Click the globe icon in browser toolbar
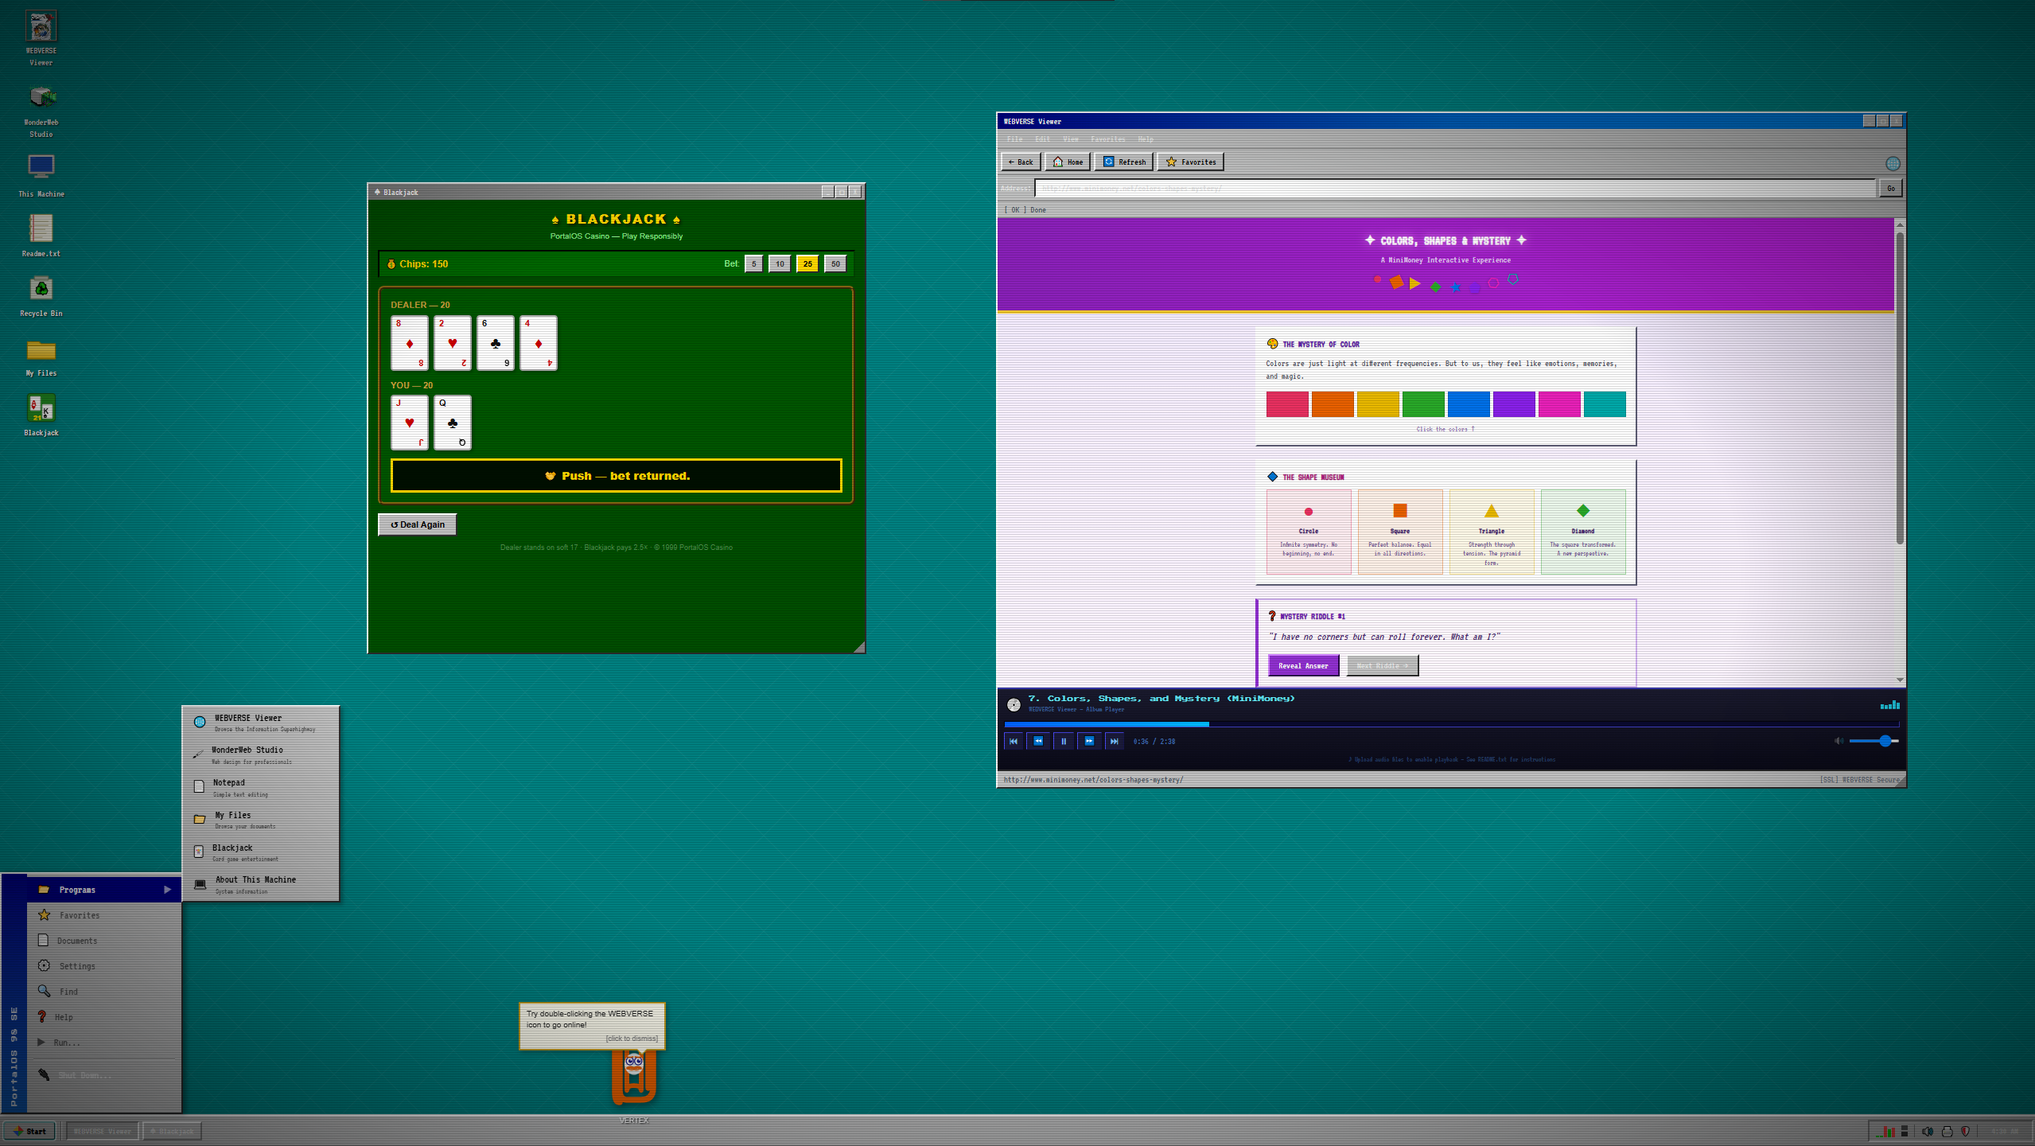2035x1146 pixels. point(1893,163)
